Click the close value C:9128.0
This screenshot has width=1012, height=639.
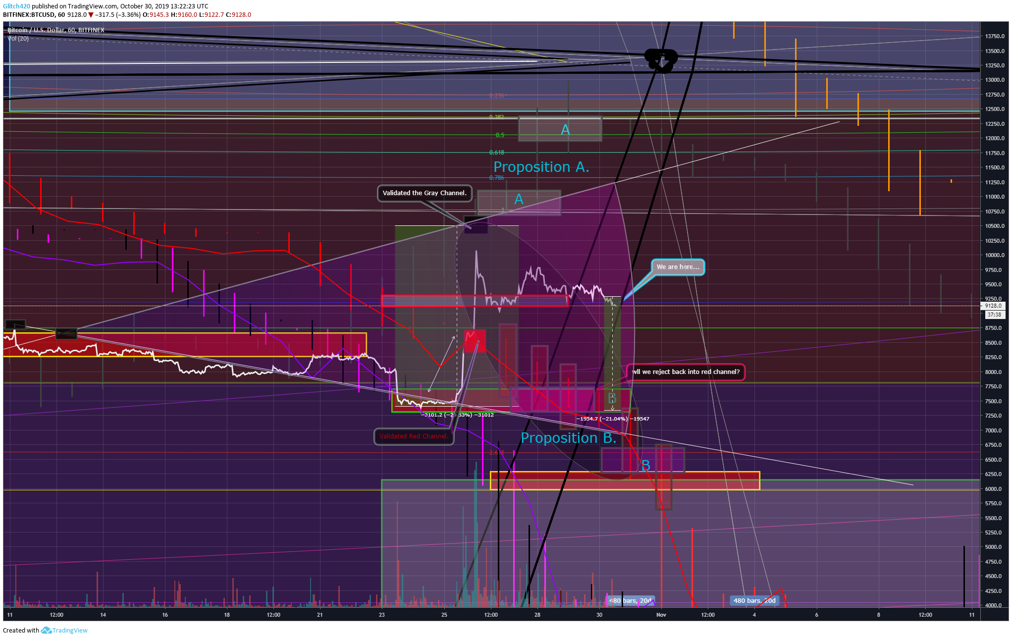coord(238,15)
